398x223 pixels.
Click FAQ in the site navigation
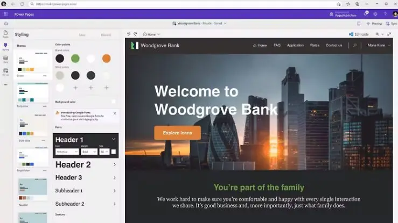(x=277, y=45)
